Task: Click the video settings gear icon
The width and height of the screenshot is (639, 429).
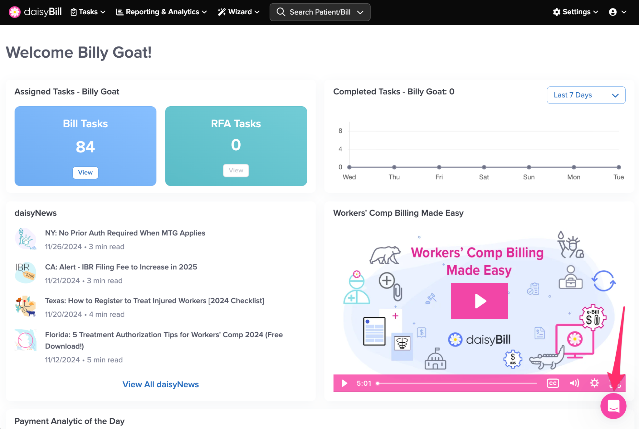Action: point(594,383)
